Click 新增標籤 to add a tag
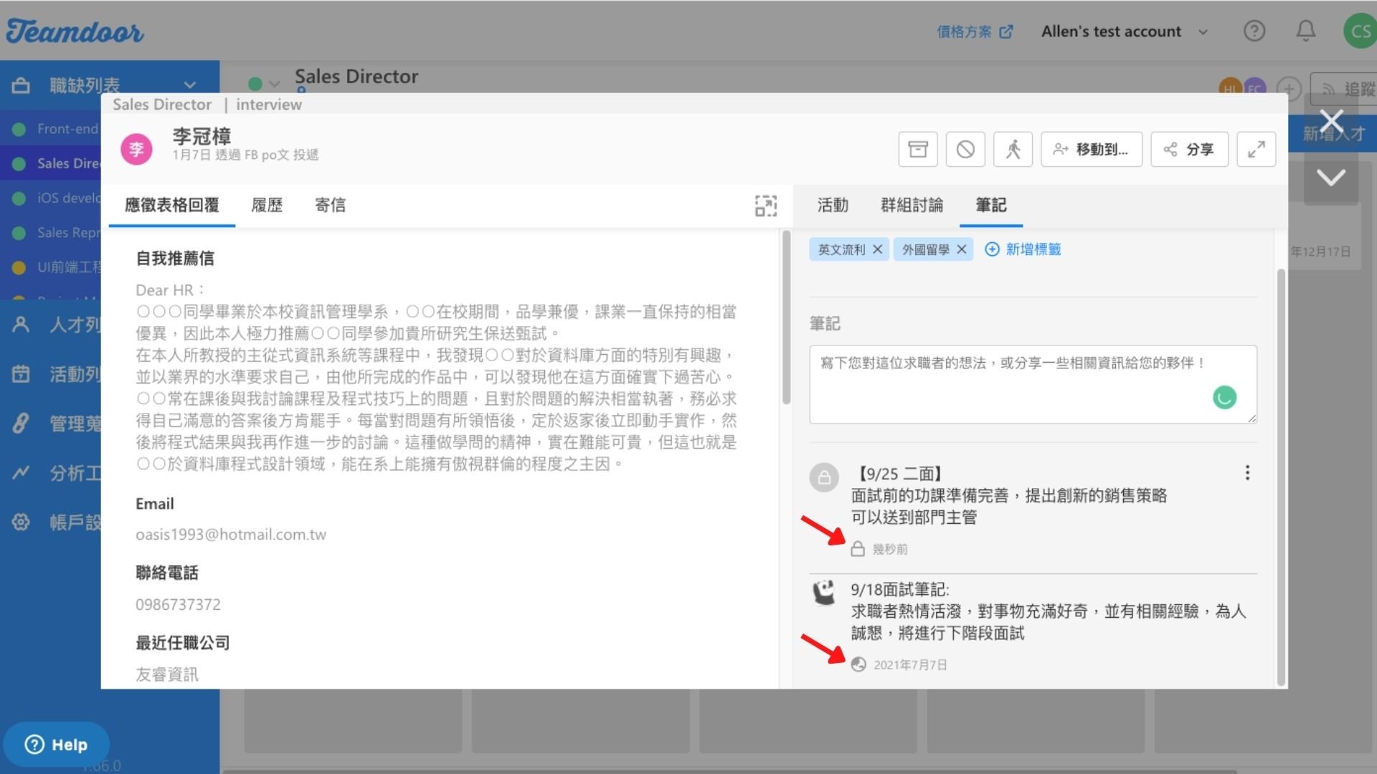Screen dimensions: 1377x774 [x=1023, y=249]
